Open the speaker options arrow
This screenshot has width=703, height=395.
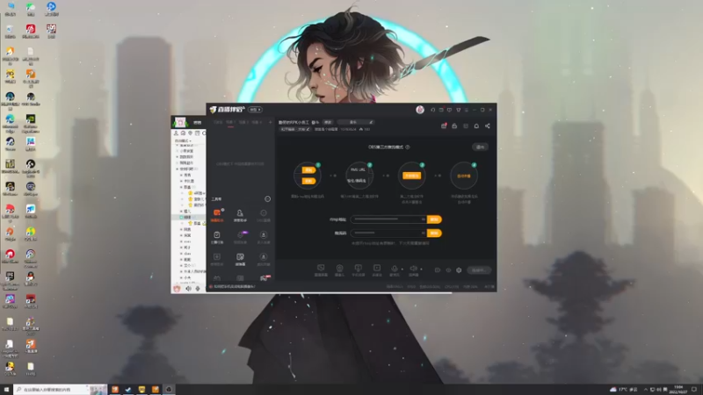[x=421, y=269]
